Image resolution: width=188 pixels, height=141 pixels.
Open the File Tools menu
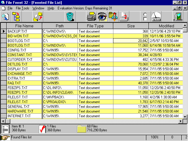pyautogui.click(x=22, y=8)
